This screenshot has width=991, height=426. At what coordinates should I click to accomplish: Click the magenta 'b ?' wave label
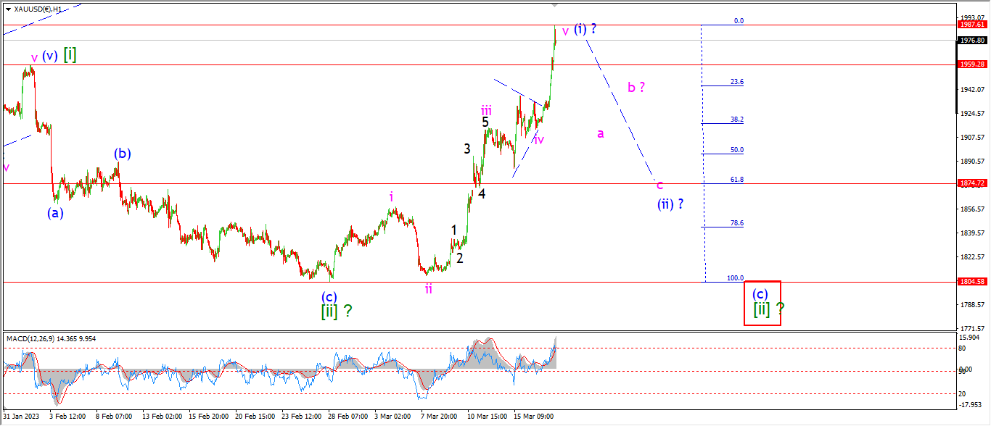tap(636, 87)
